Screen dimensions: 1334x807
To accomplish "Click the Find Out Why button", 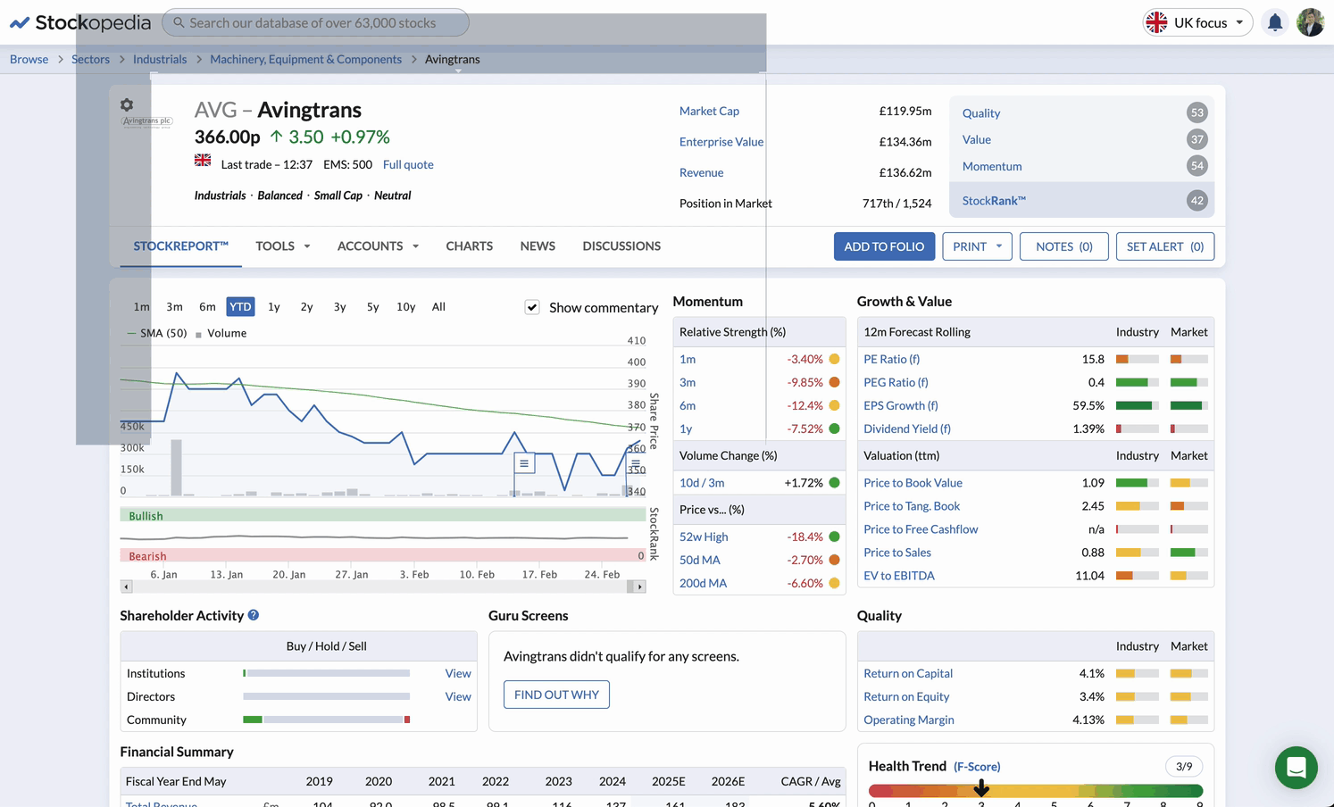I will coord(556,695).
